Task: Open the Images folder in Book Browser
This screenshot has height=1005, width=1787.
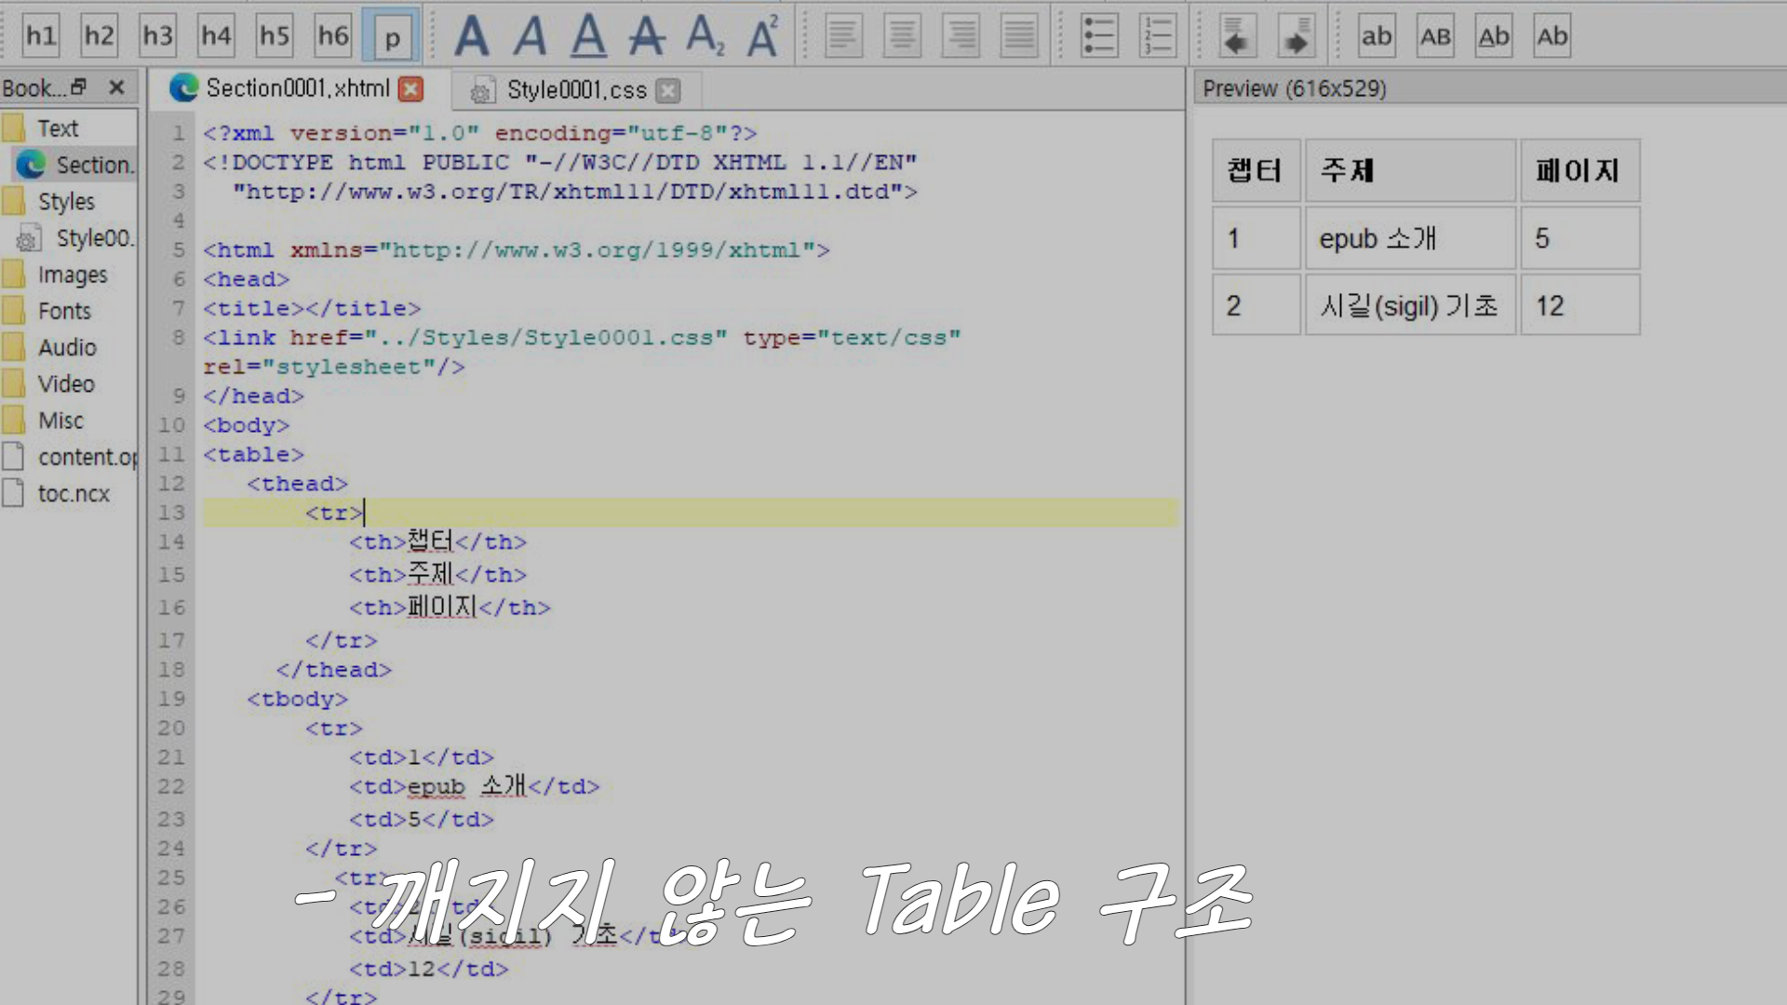Action: click(72, 275)
